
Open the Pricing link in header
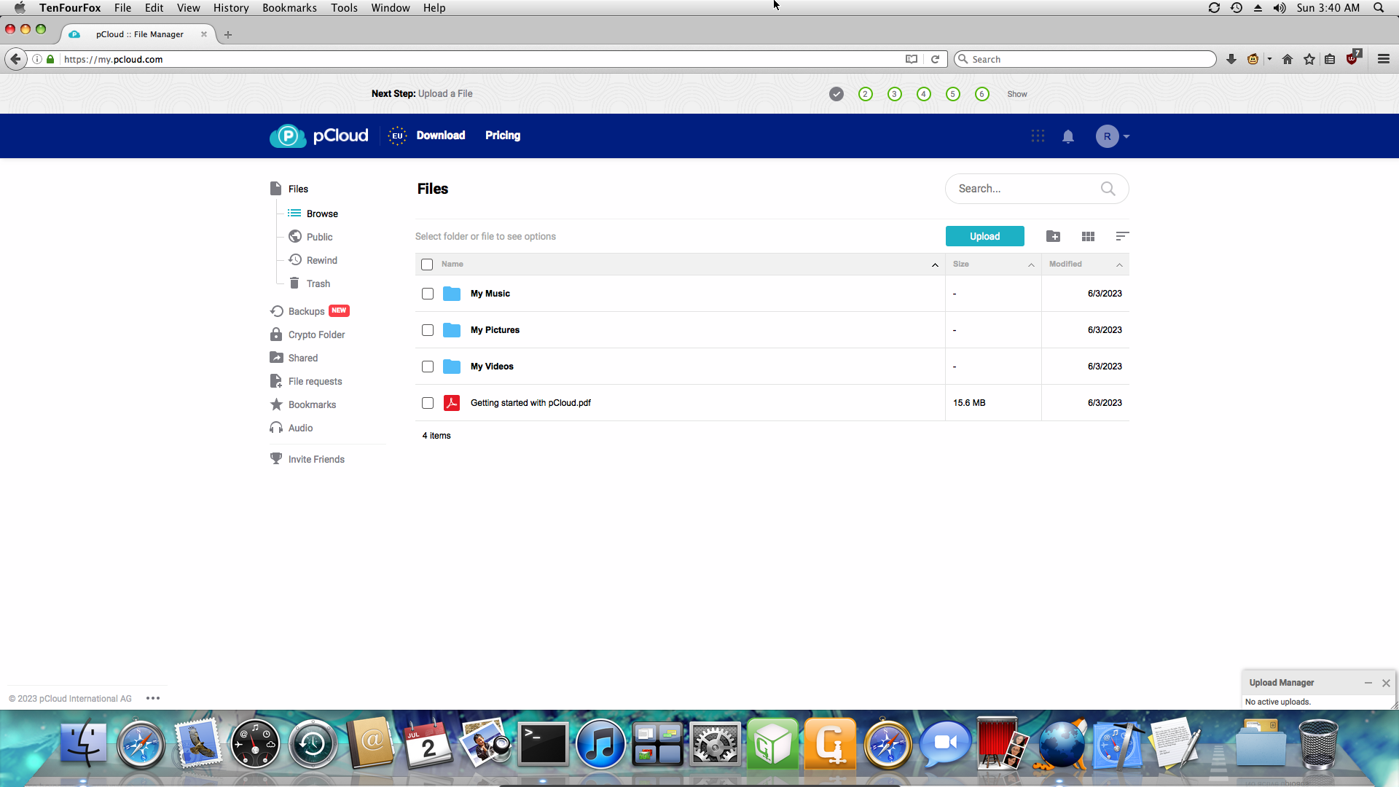[x=503, y=136]
